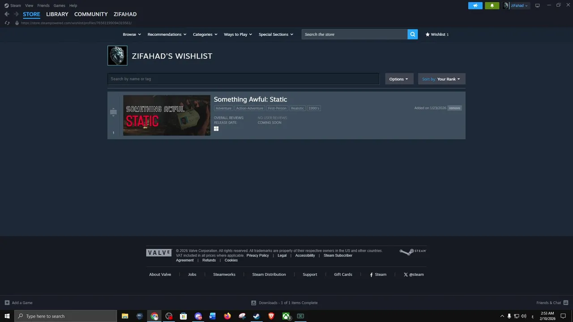Click the Action-Adventure tag
The image size is (573, 322).
(x=250, y=108)
